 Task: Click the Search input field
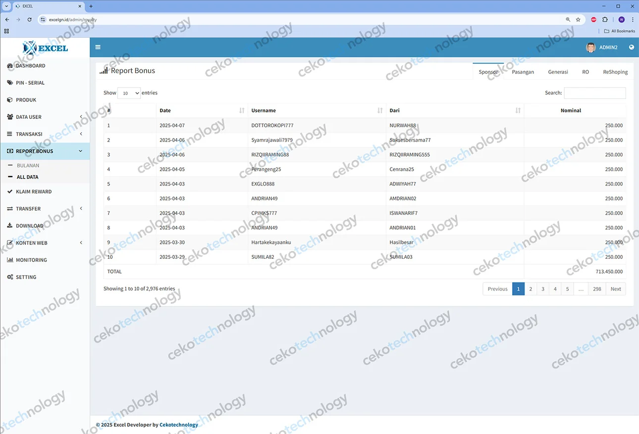pyautogui.click(x=594, y=93)
